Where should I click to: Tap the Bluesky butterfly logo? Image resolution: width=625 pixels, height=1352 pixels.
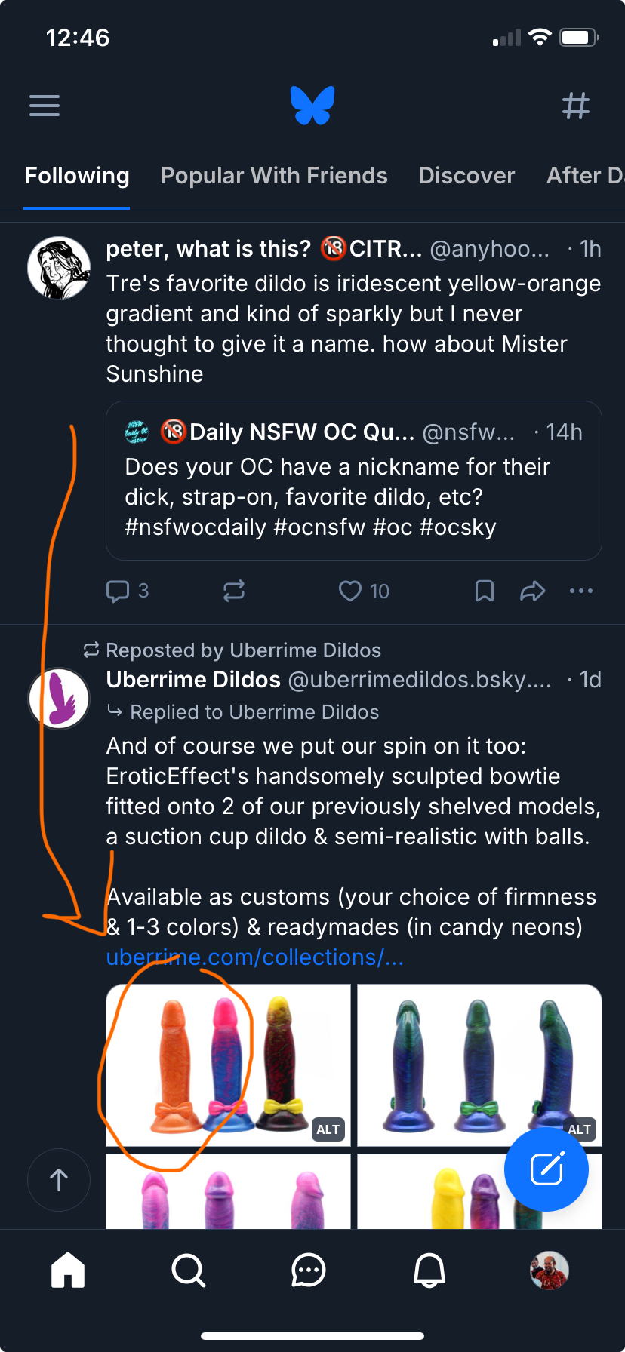click(x=312, y=106)
